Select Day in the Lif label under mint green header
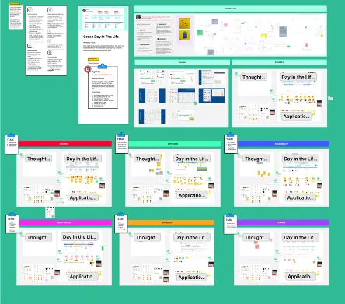This screenshot has width=345, height=304. [x=192, y=159]
